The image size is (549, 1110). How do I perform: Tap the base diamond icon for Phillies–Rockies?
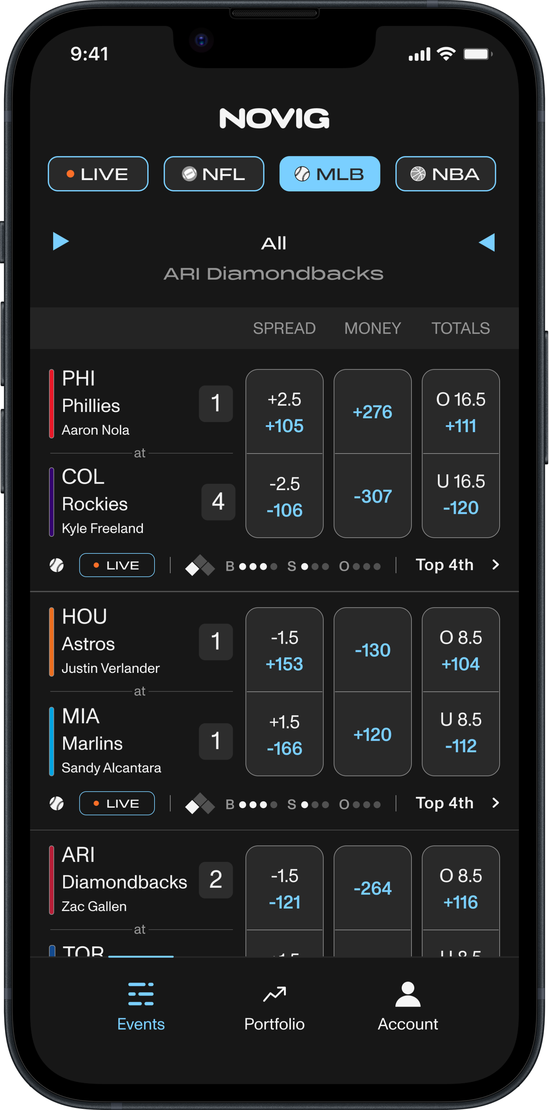[199, 565]
